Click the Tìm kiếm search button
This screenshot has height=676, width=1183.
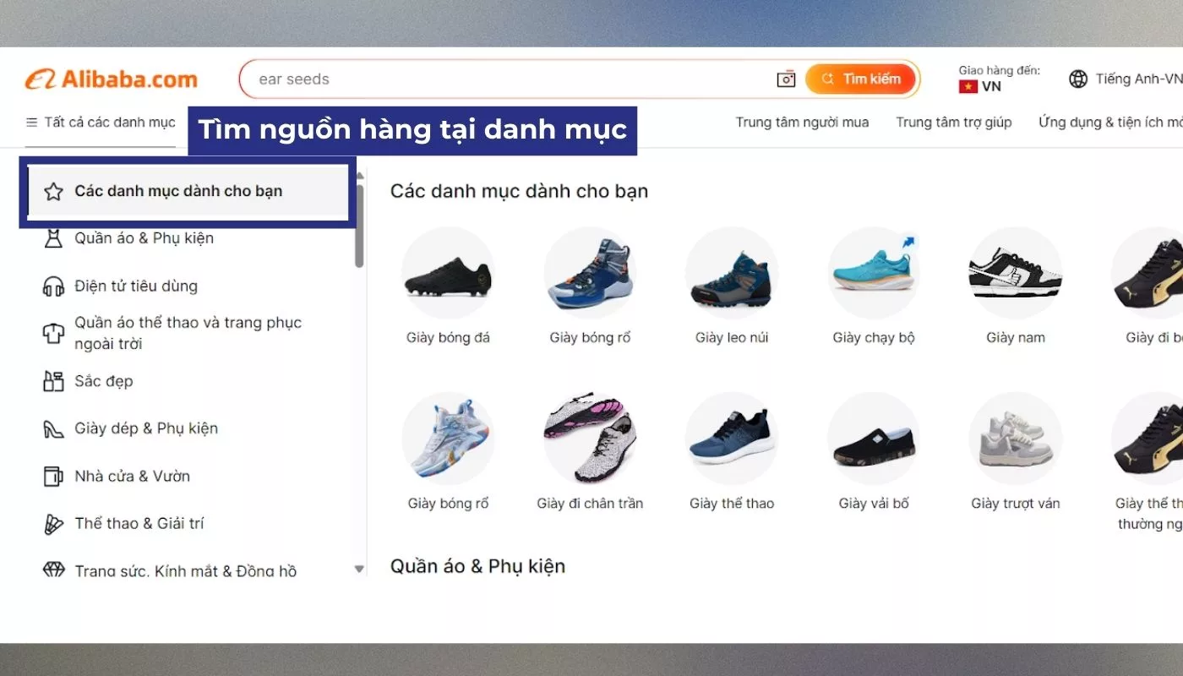[862, 79]
